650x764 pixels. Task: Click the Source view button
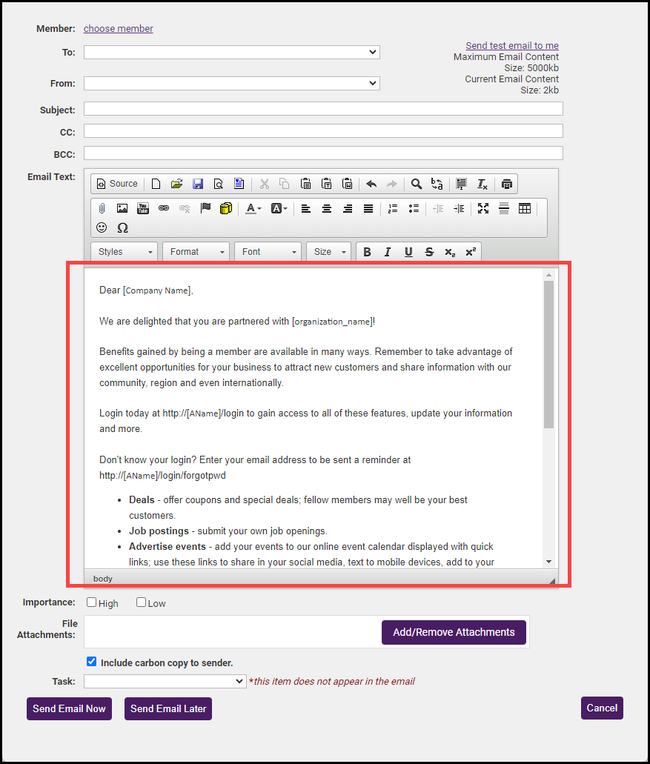point(117,184)
